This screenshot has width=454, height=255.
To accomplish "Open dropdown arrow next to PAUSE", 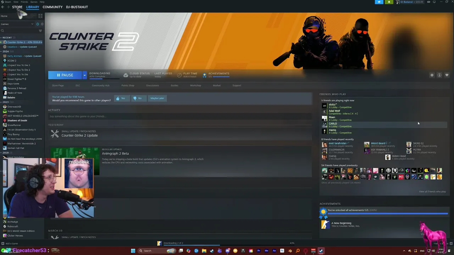I will coord(84,75).
